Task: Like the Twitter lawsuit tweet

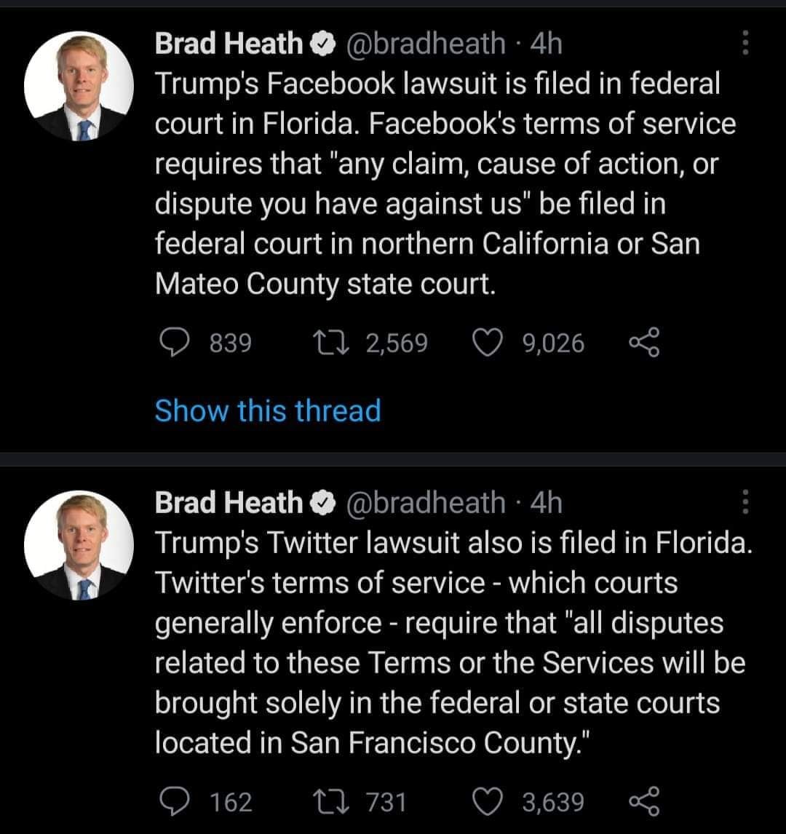Action: [488, 801]
